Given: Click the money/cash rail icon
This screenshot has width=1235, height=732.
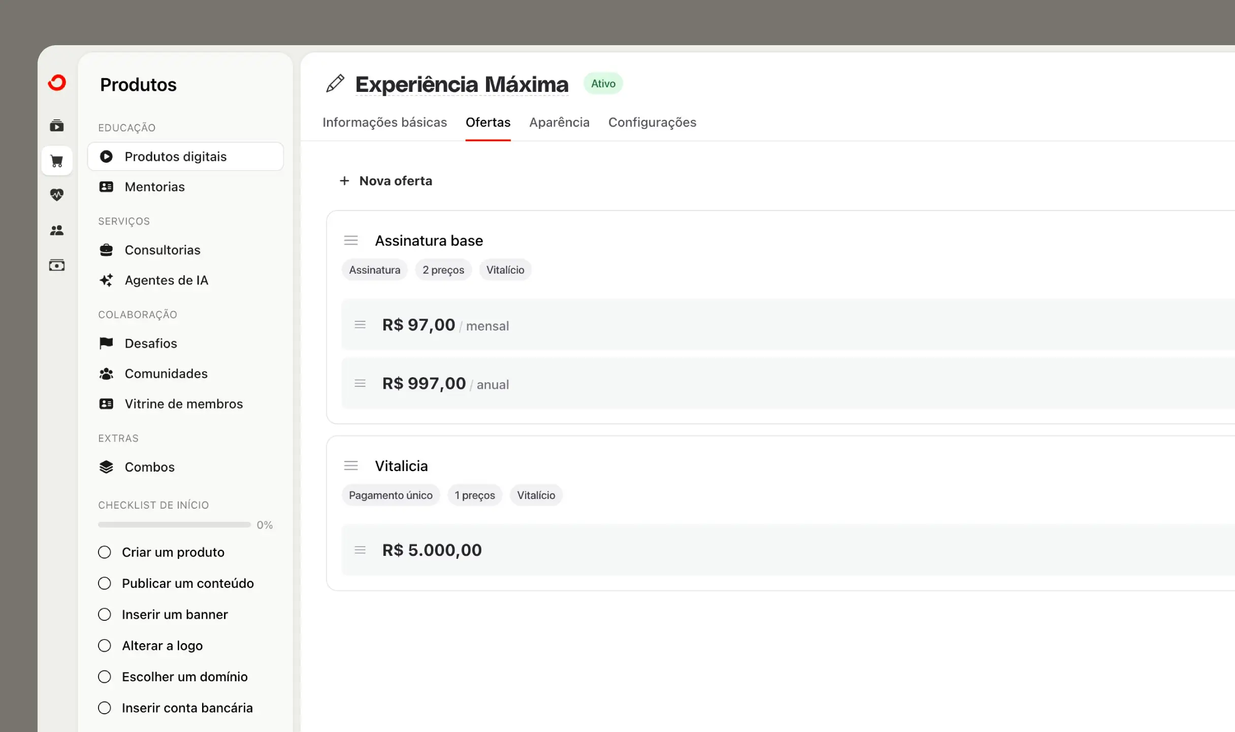Looking at the screenshot, I should click(57, 265).
